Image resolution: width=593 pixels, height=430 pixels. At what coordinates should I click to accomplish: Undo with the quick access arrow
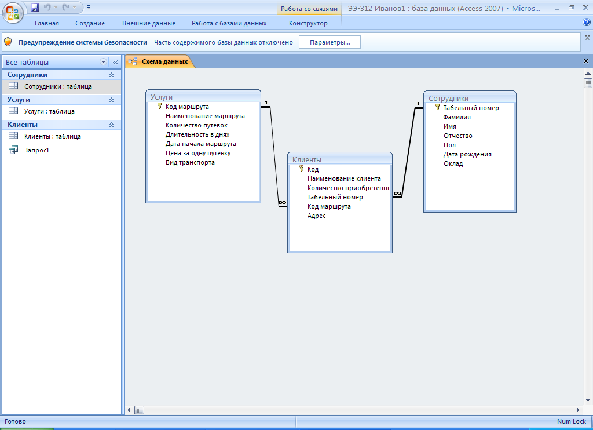click(x=47, y=7)
